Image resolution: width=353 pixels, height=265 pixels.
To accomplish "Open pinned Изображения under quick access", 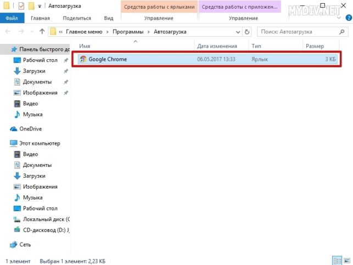I will click(x=40, y=93).
